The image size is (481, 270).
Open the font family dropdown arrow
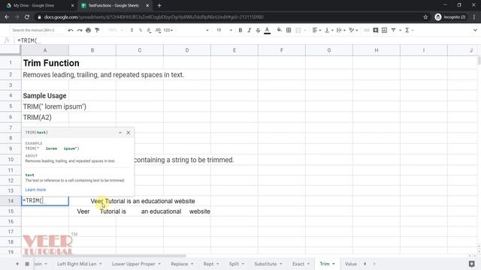point(207,30)
